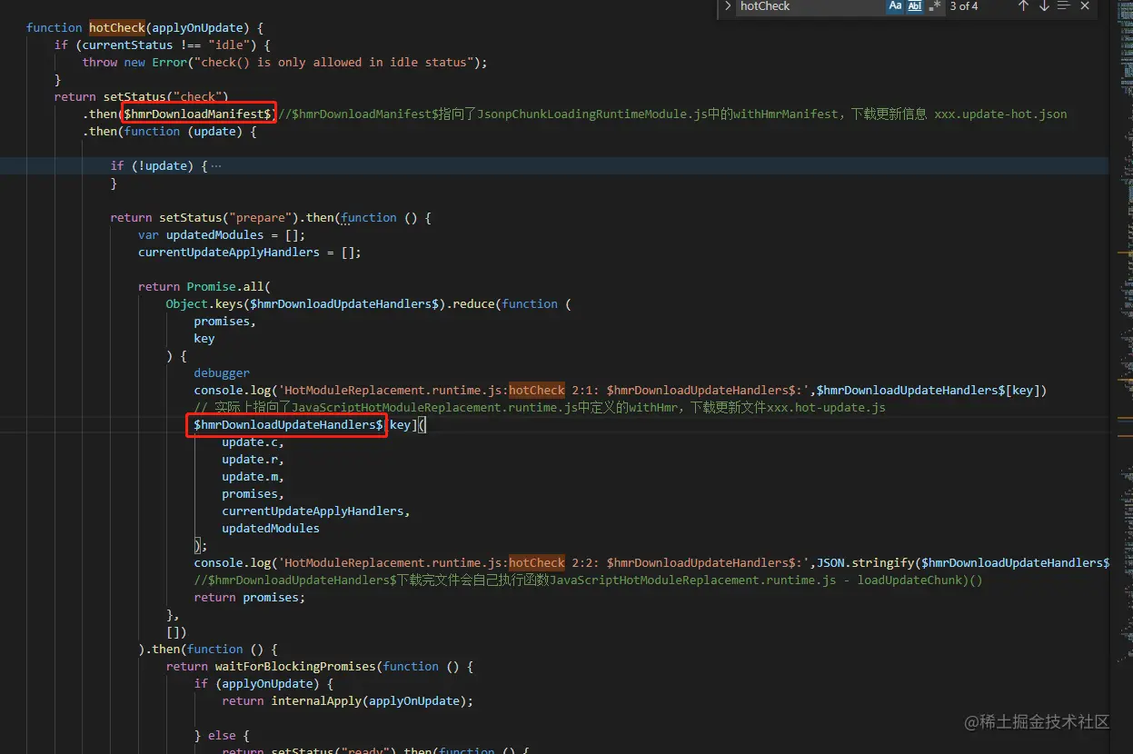The width and height of the screenshot is (1133, 754).
Task: Toggle Match Case option in find widget
Action: [895, 6]
